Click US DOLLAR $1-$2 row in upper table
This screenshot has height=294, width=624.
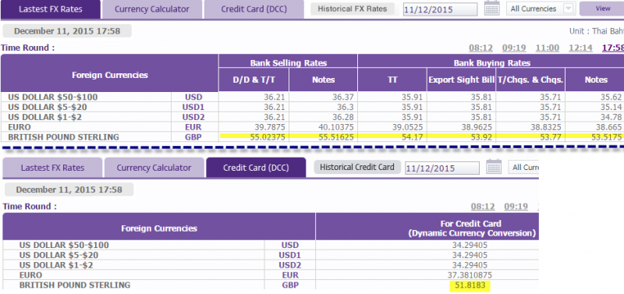(312, 117)
